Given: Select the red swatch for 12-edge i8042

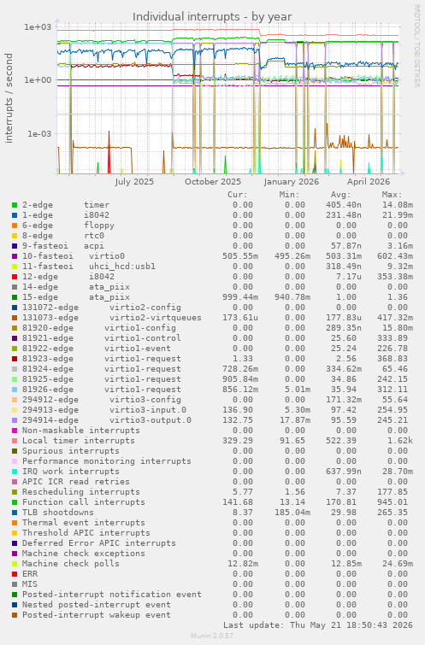Looking at the screenshot, I should [15, 277].
